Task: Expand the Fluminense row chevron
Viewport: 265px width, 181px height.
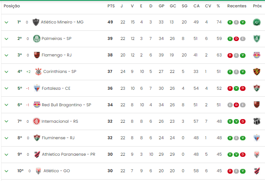Action: click(x=6, y=138)
